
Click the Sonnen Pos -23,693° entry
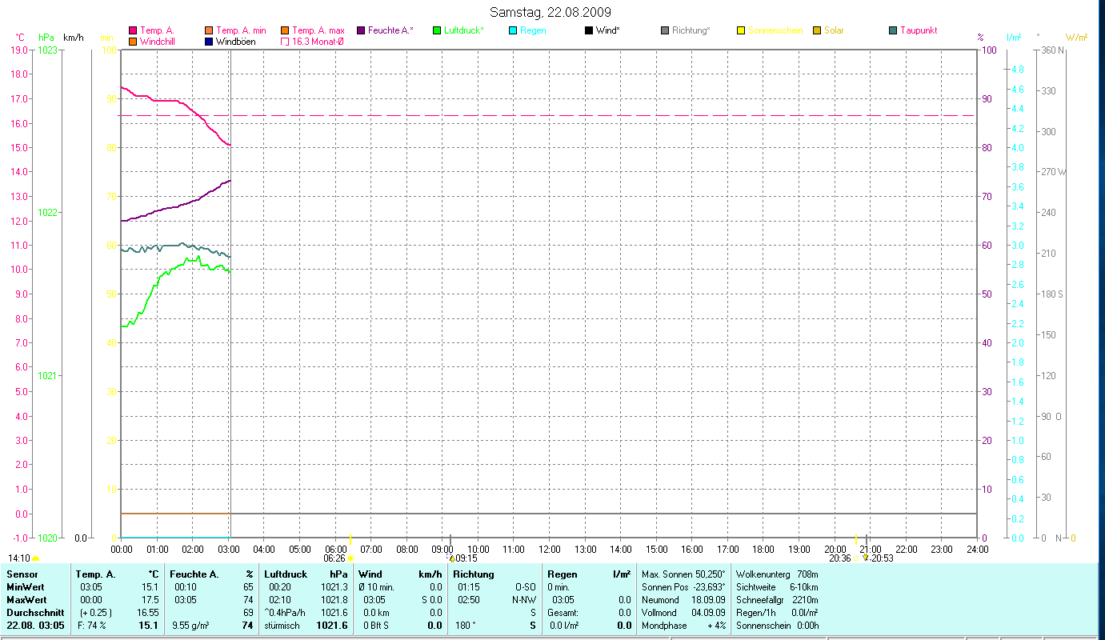(683, 587)
